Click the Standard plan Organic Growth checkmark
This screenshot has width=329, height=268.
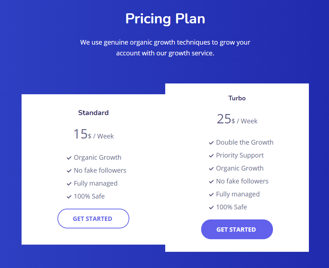[69, 158]
